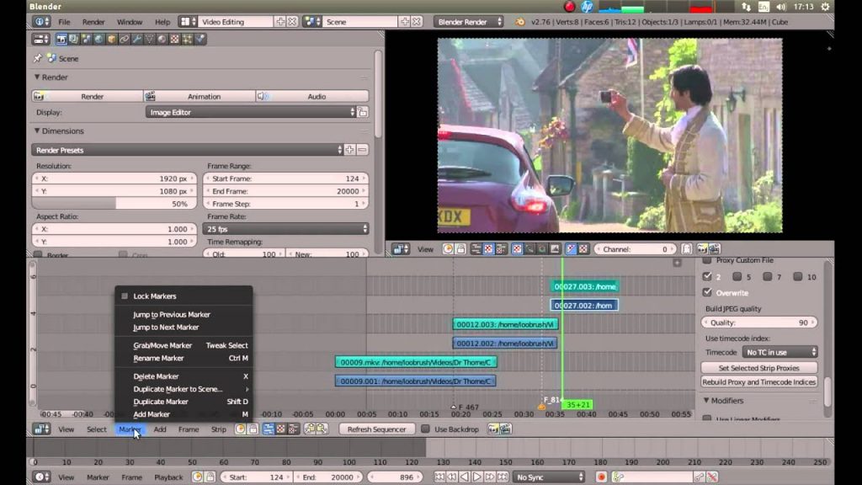Image resolution: width=862 pixels, height=485 pixels.
Task: Select the Histogram display icon in preview header
Action: pos(556,249)
